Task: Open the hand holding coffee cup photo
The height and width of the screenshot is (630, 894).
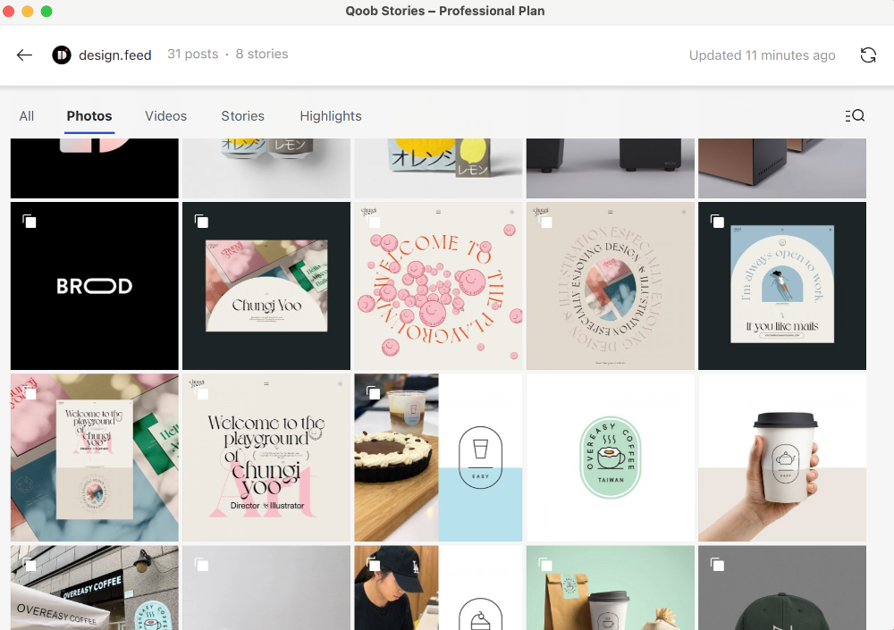Action: pos(782,458)
